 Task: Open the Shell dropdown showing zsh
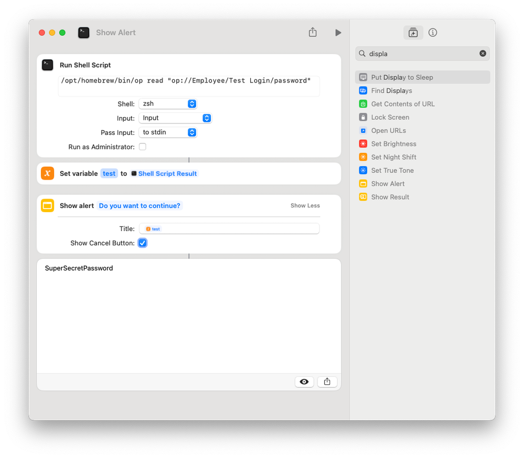pos(168,103)
